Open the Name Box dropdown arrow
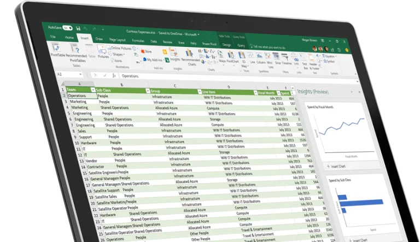Viewport: 420px width, 242px height. pos(80,74)
